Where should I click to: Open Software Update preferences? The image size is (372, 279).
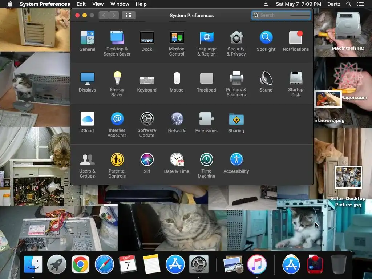click(x=147, y=125)
